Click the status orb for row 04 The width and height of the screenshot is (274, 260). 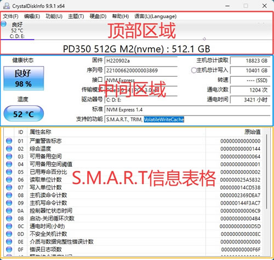coord(9,164)
